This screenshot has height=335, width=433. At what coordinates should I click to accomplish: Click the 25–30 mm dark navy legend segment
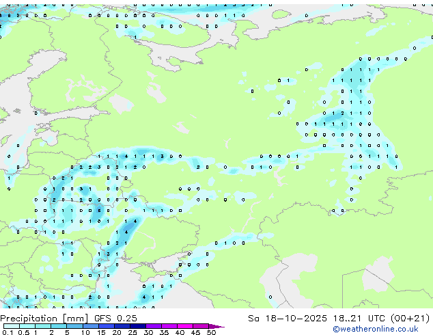click(x=138, y=326)
